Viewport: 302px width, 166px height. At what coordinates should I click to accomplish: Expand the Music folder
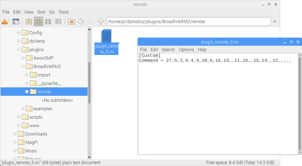(x=15, y=151)
